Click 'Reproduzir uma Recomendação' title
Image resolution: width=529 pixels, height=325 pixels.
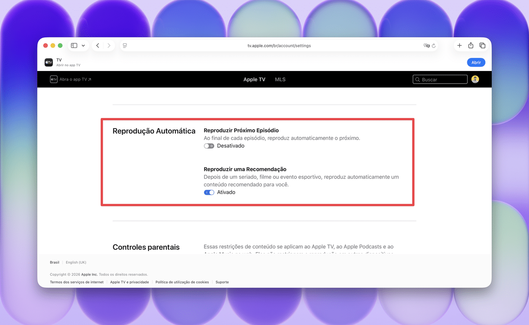(x=245, y=169)
